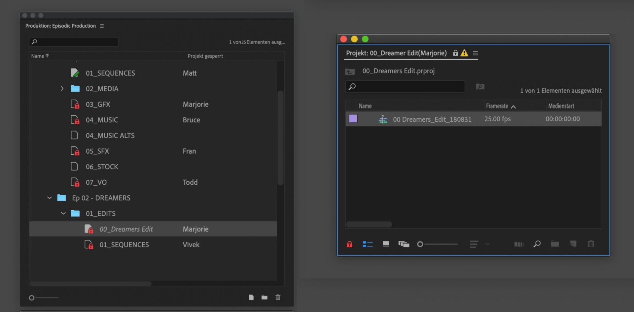Delete item using production panel trash icon

click(278, 297)
